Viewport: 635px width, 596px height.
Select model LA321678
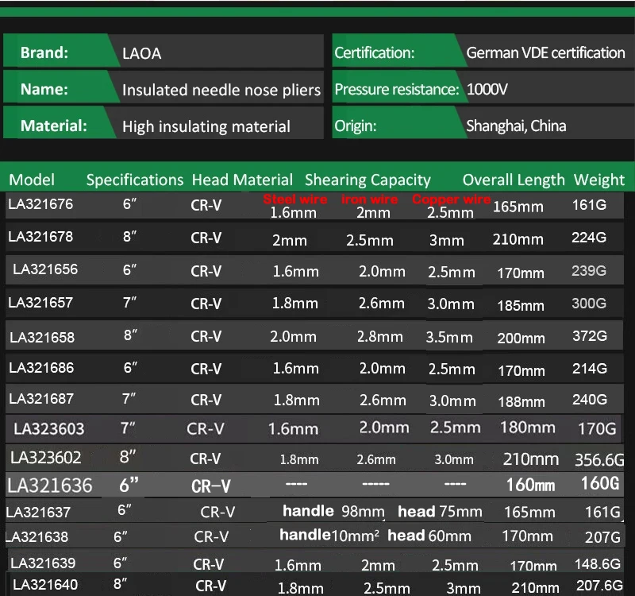(40, 236)
